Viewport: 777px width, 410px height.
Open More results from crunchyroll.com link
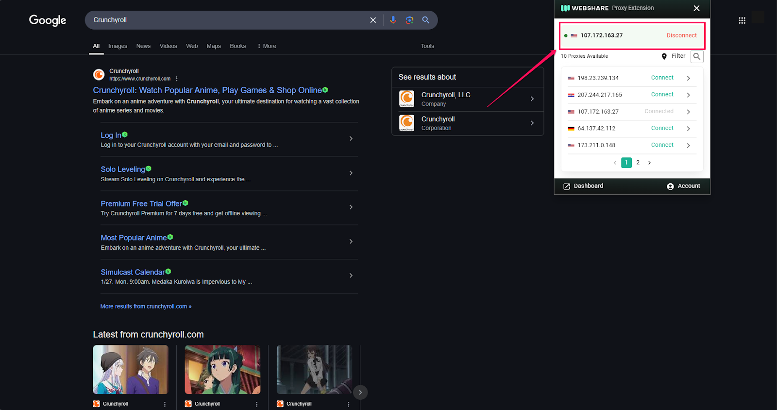coord(146,307)
